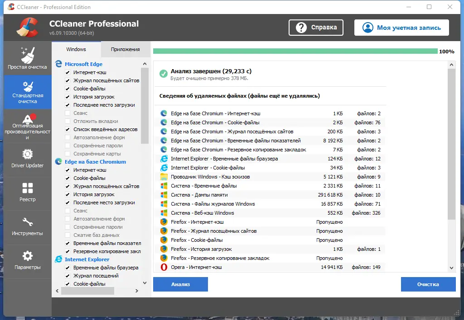Select Стандартная очистка in sidebar
This screenshot has width=464, height=320.
(27, 92)
